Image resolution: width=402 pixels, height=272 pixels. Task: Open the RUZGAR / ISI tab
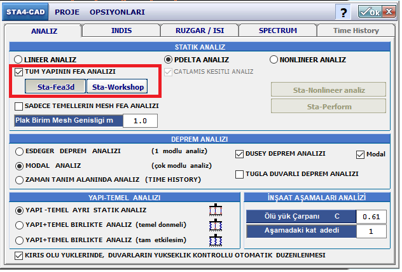pos(199,31)
